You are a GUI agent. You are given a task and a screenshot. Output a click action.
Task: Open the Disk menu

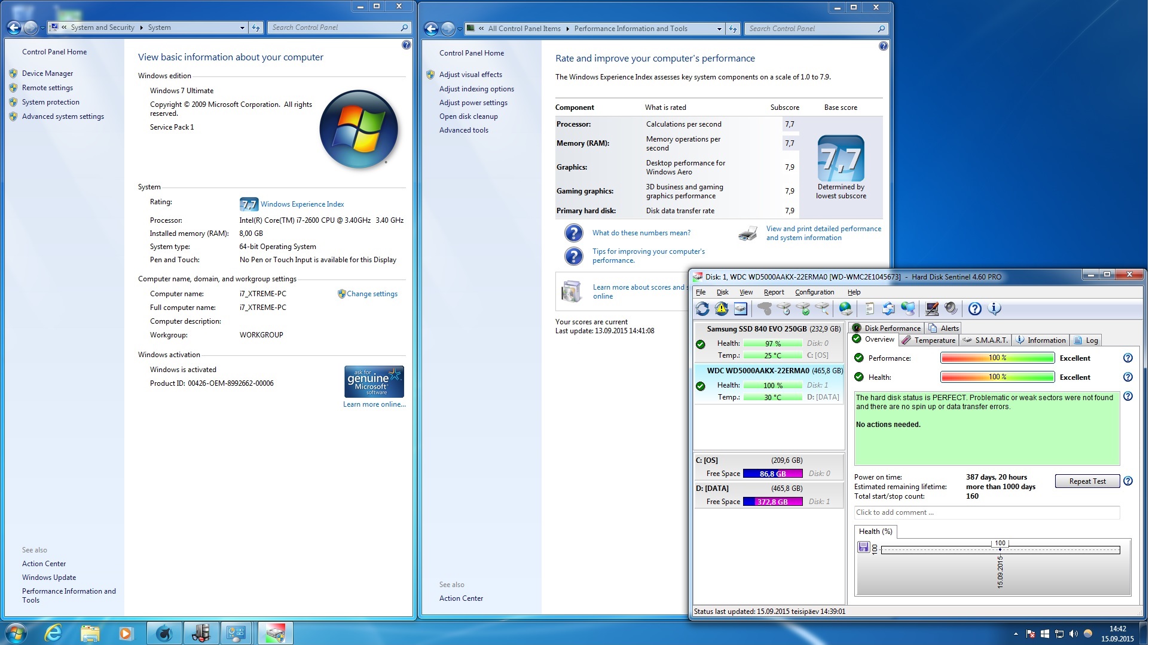coord(722,293)
